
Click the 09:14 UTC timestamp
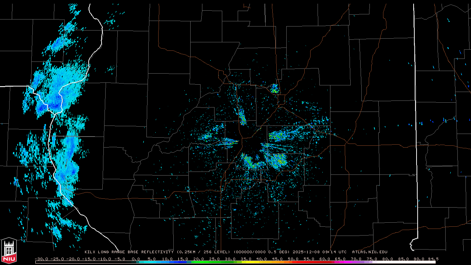(333, 252)
